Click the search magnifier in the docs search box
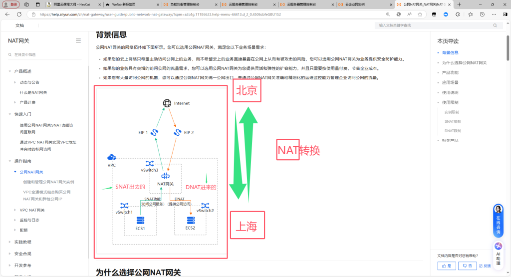 pos(495,25)
